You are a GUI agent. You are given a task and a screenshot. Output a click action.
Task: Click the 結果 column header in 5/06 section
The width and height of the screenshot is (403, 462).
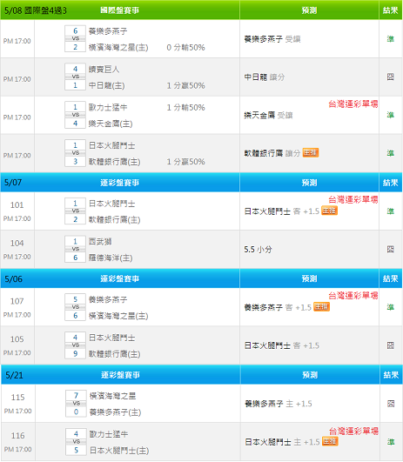coord(390,278)
